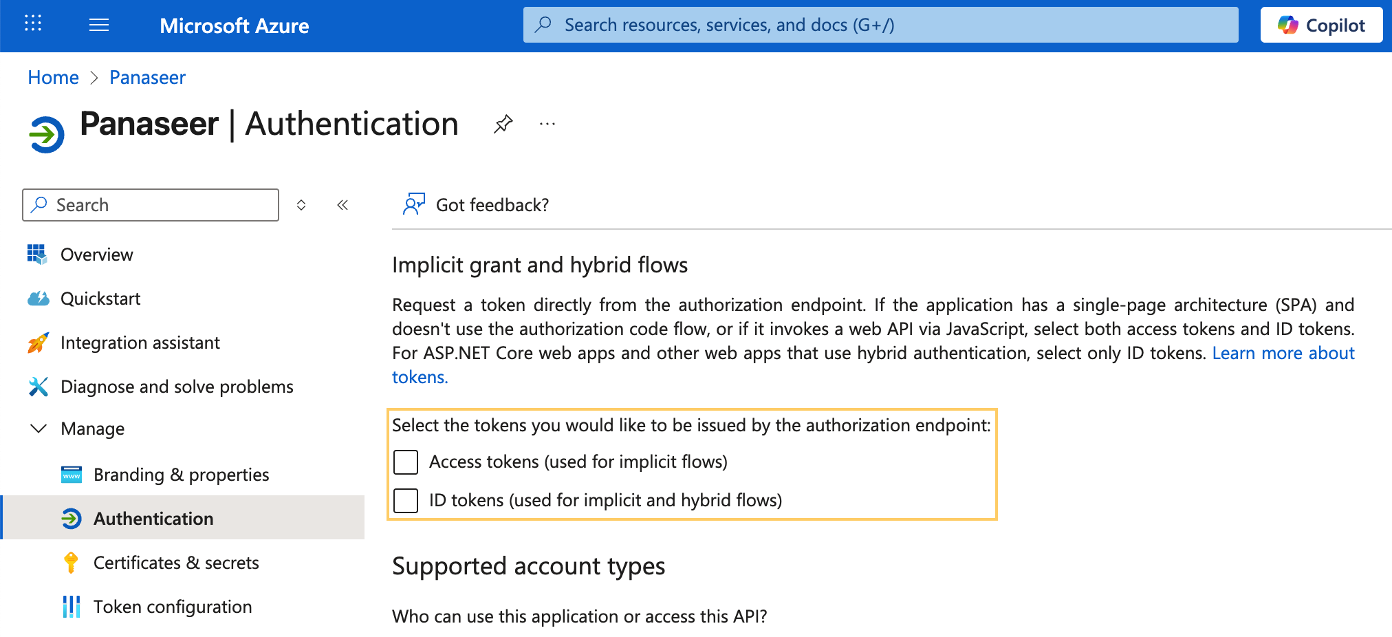Open Learn more about tokens link
This screenshot has height=637, width=1392.
click(x=1283, y=353)
